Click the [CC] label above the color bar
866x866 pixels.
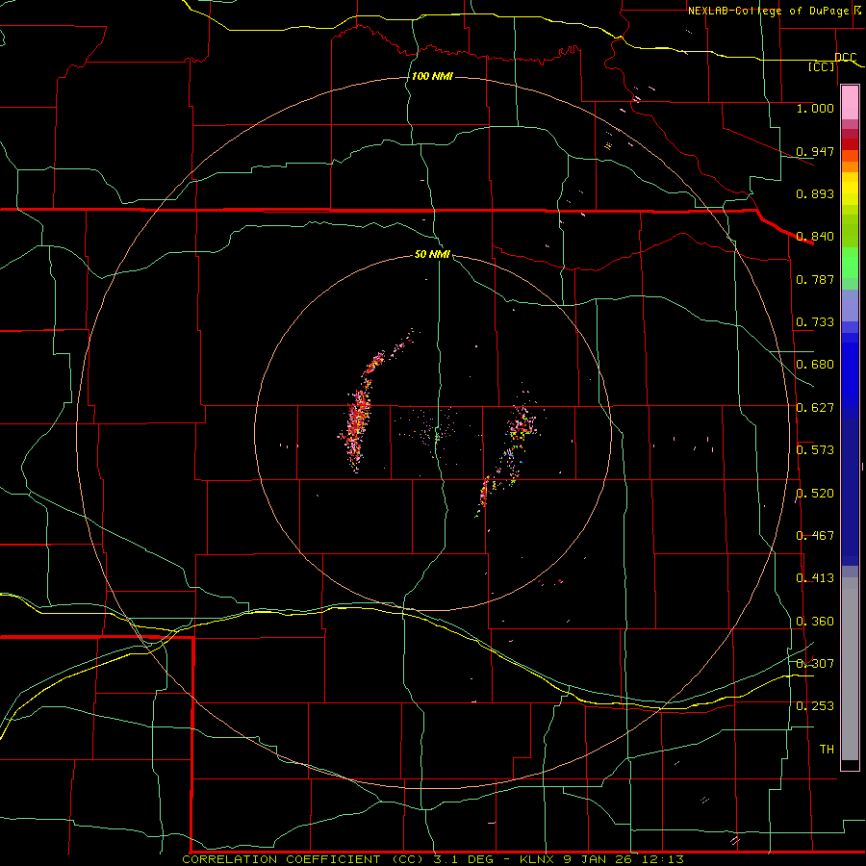(x=822, y=66)
